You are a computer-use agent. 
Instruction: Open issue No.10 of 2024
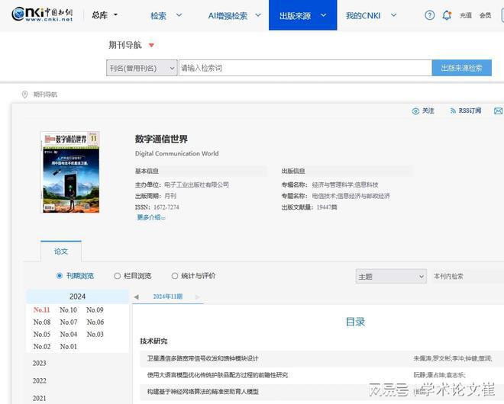(68, 310)
